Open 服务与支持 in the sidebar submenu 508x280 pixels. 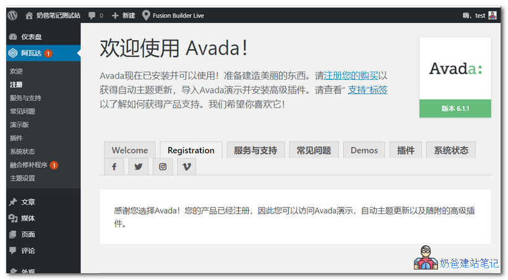pos(25,98)
